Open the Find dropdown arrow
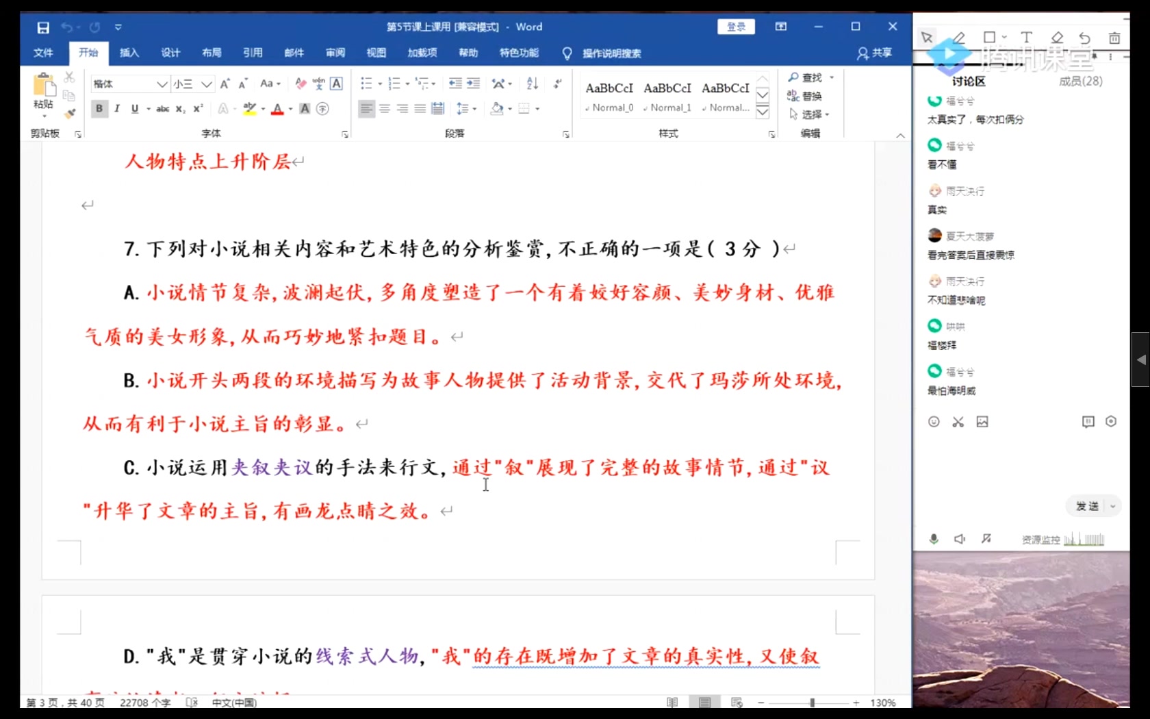Screen dimensions: 1150x719 tap(832, 77)
